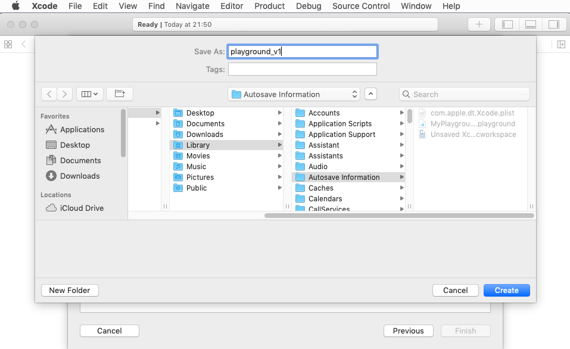This screenshot has height=349, width=570.
Task: Click the Save As name field
Action: 303,51
